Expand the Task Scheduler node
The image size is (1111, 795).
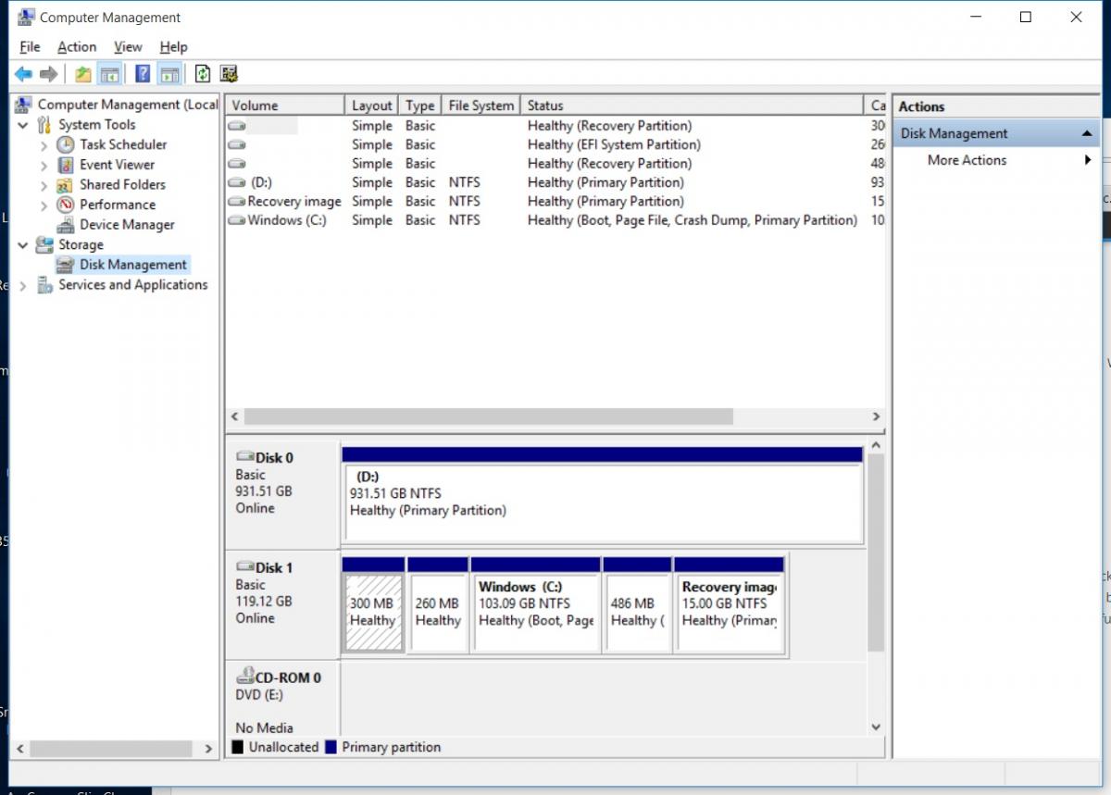click(44, 145)
